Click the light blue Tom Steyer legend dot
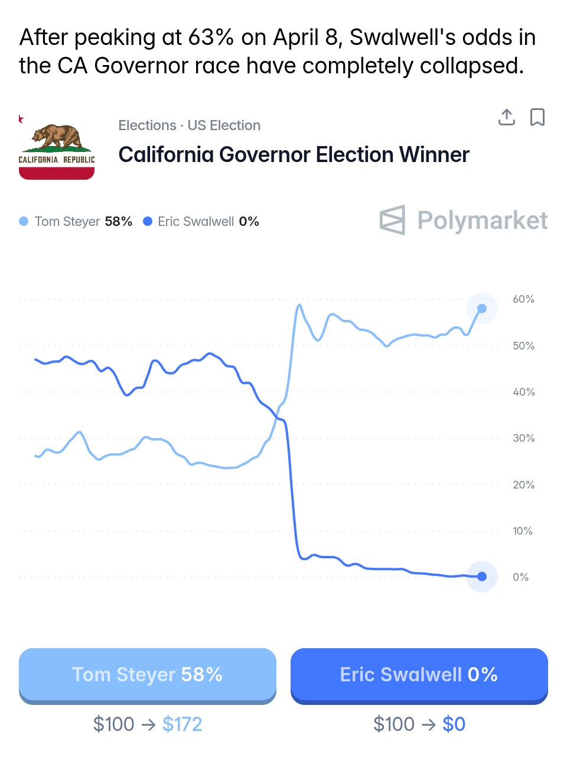The width and height of the screenshot is (567, 757). [x=24, y=221]
